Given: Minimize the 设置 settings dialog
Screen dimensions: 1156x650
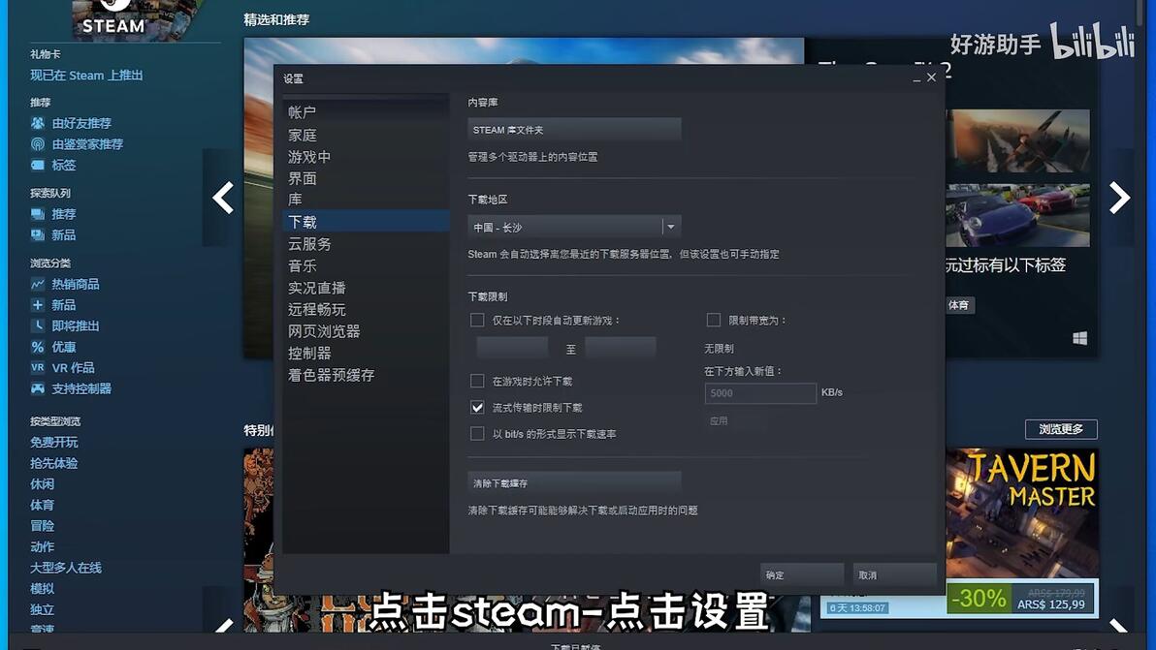Looking at the screenshot, I should point(916,78).
